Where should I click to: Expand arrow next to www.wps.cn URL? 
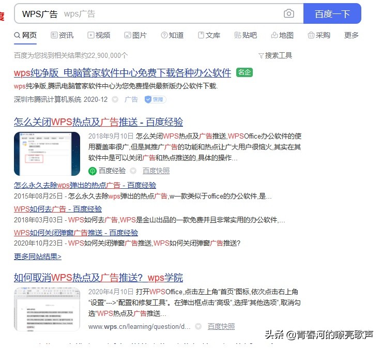click(x=198, y=326)
